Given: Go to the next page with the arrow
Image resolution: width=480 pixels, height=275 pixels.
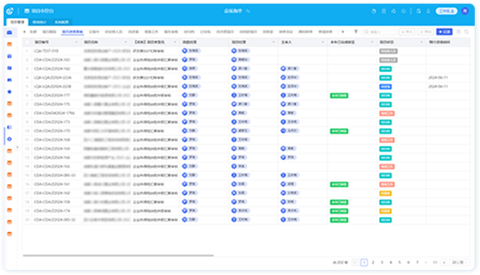Looking at the screenshot, I should pyautogui.click(x=444, y=263).
